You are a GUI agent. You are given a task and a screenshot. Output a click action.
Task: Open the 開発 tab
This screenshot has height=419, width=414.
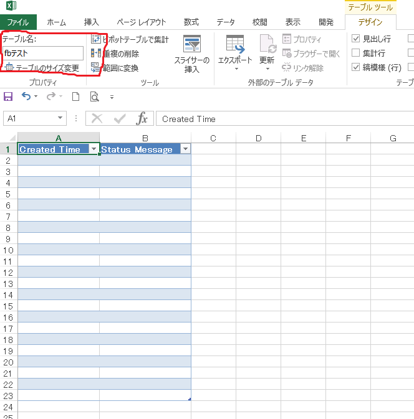(326, 22)
